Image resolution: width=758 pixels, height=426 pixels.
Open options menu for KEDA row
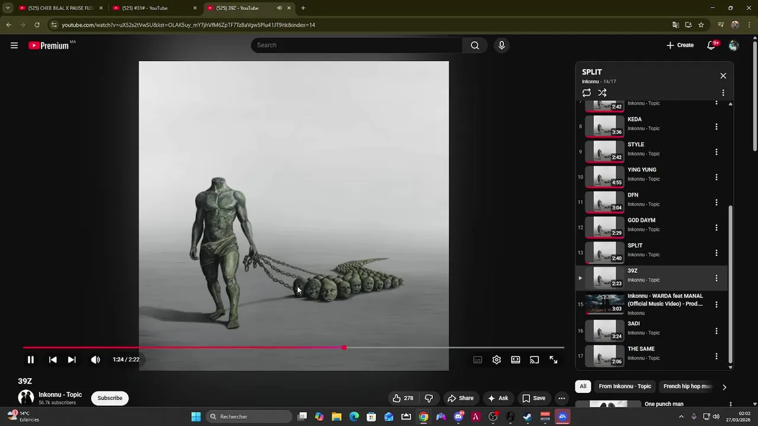pos(717,127)
